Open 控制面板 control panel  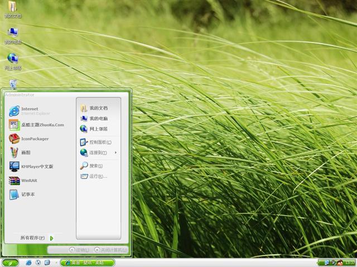coord(100,142)
